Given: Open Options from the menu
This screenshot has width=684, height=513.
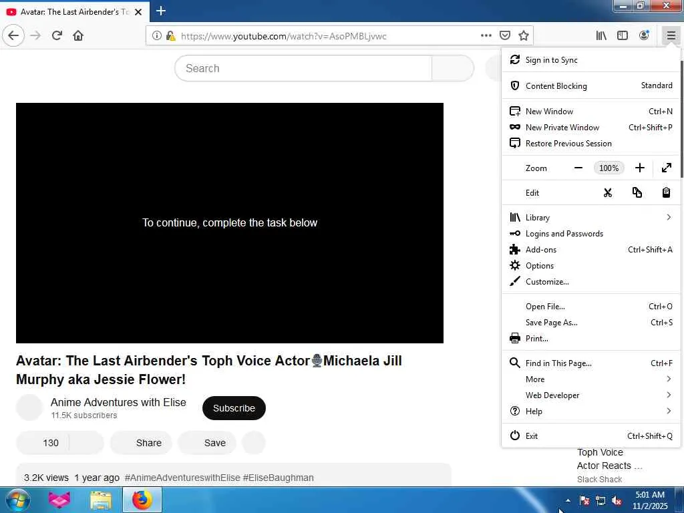Looking at the screenshot, I should pyautogui.click(x=591, y=266).
